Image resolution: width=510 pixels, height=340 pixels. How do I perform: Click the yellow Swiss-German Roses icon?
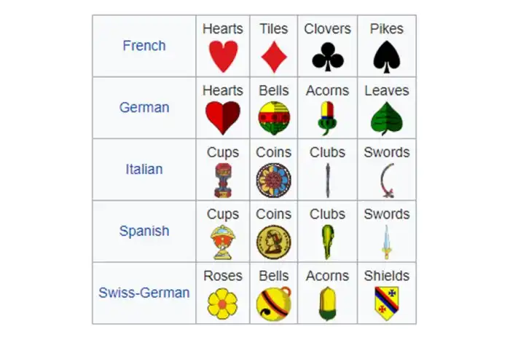(223, 304)
